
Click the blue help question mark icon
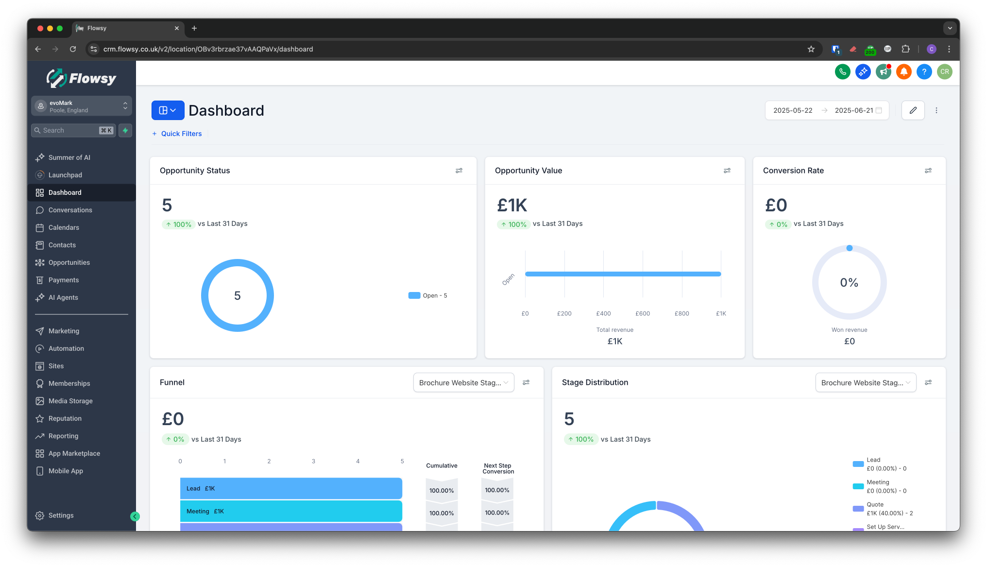(x=924, y=72)
